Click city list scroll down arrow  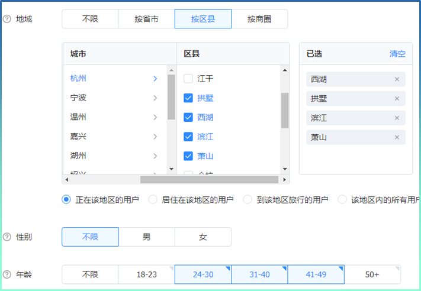click(x=171, y=169)
